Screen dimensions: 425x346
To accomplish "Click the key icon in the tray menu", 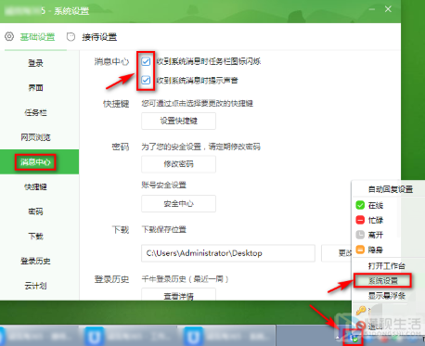I will click(361, 310).
